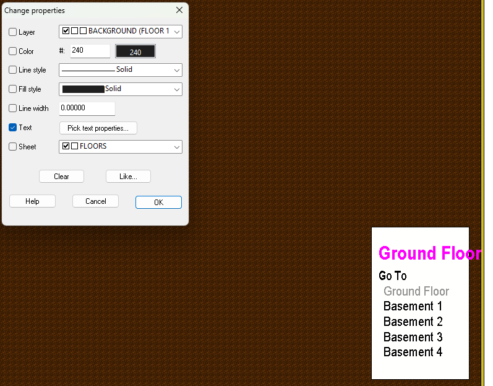The image size is (493, 386).
Task: Select the Basement 3 map link
Action: (x=413, y=337)
